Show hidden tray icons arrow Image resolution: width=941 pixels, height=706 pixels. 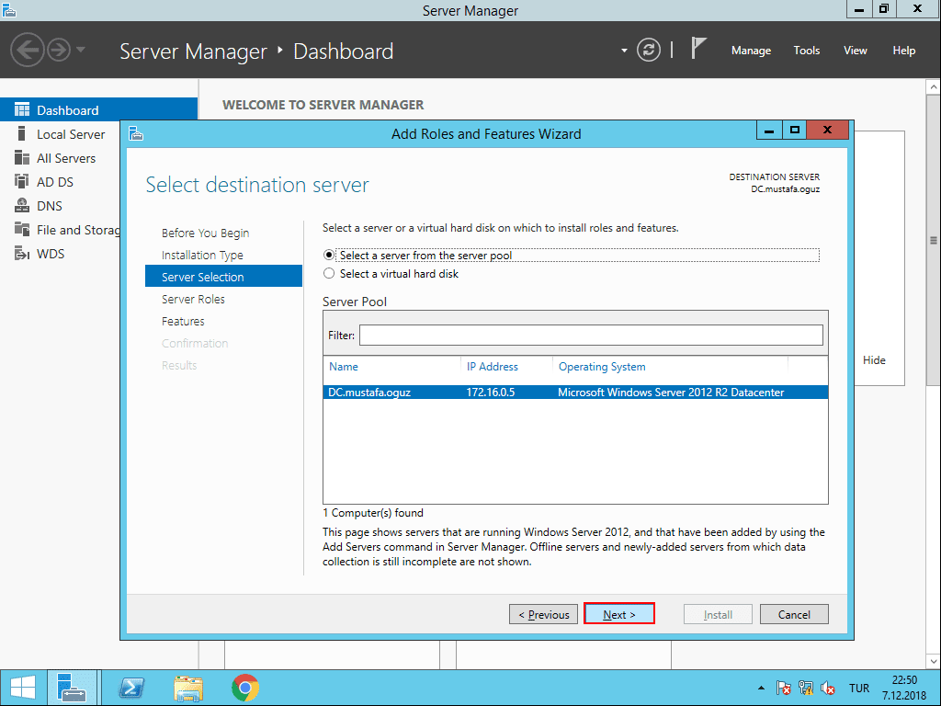click(x=761, y=688)
